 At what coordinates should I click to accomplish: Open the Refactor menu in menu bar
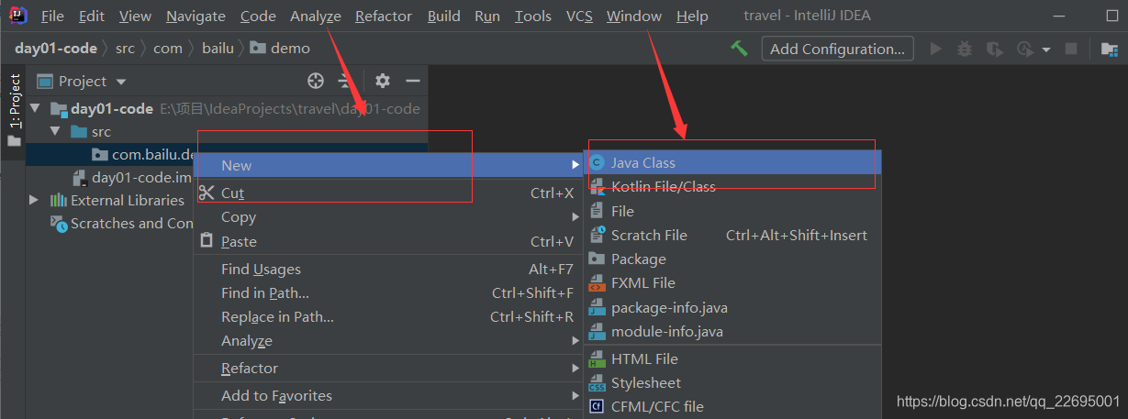[384, 17]
